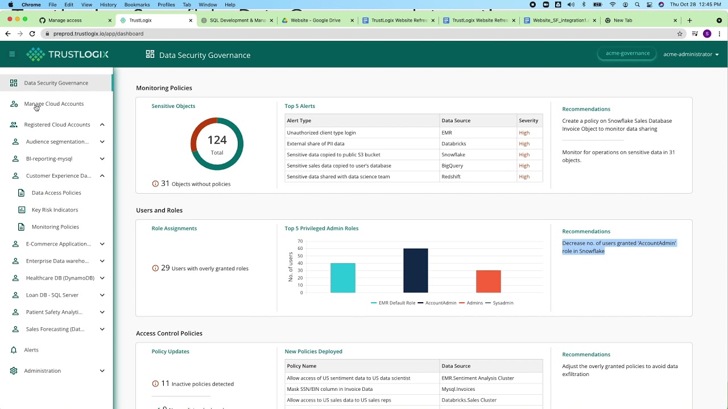Open Manage Cloud Accounts in sidebar

(x=53, y=104)
